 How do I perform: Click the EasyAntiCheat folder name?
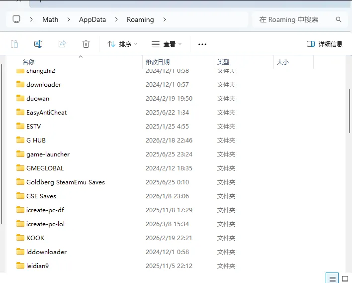click(46, 113)
